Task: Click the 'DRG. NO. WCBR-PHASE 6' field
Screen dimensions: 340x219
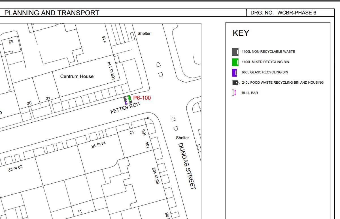Action: tap(290, 13)
